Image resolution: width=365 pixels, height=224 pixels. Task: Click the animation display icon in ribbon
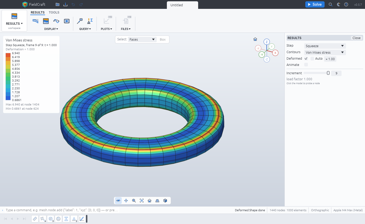tap(67, 21)
